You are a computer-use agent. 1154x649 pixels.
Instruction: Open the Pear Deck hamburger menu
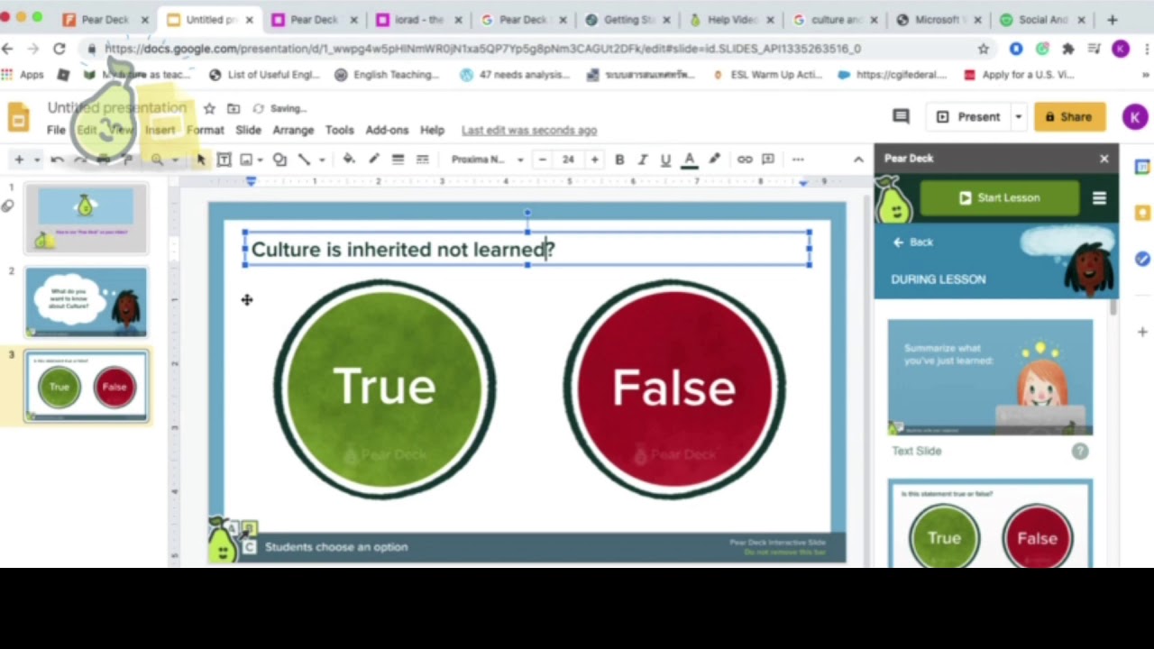(1099, 197)
